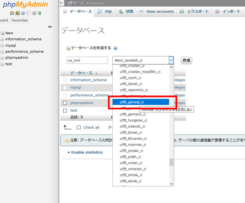Click the with-selected up arrow icon
The image size is (245, 203).
pos(67,127)
